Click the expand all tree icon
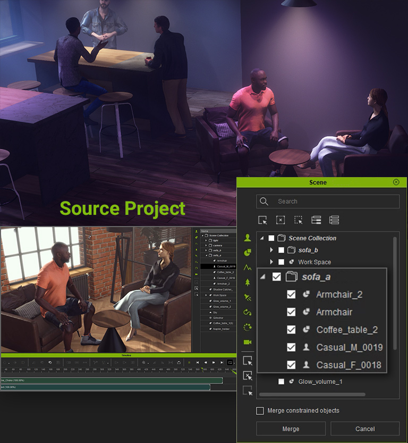The width and height of the screenshot is (408, 443). [316, 220]
